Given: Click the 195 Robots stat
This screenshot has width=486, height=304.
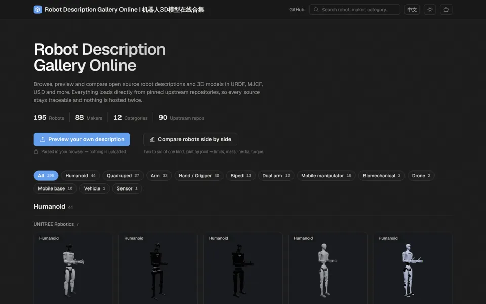Looking at the screenshot, I should [49, 117].
